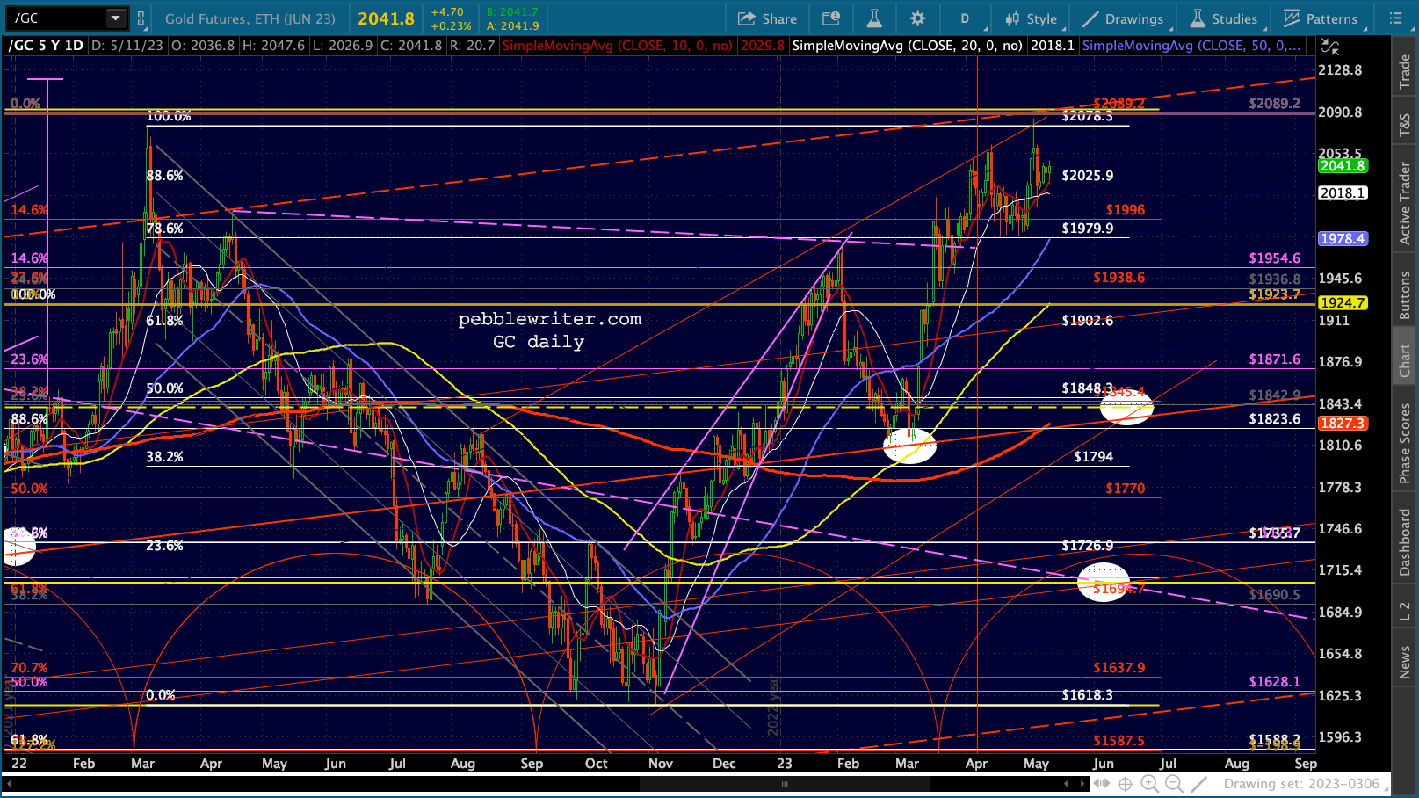Open the Phase Scores sidebar tab
1419x798 pixels.
point(1405,443)
